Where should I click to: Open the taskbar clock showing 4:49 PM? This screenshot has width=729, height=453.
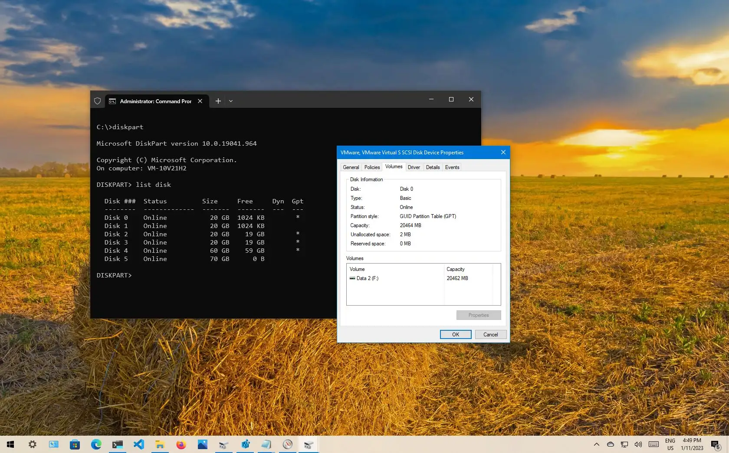coord(692,444)
